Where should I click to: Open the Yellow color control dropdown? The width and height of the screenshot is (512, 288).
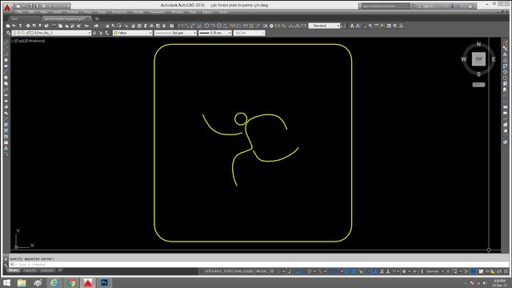(x=133, y=33)
